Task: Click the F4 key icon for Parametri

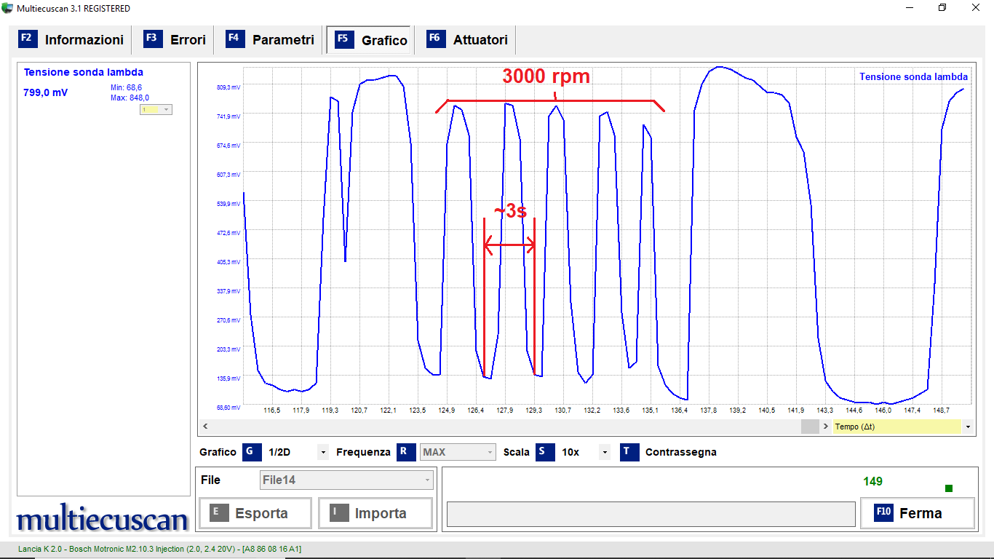Action: click(235, 39)
